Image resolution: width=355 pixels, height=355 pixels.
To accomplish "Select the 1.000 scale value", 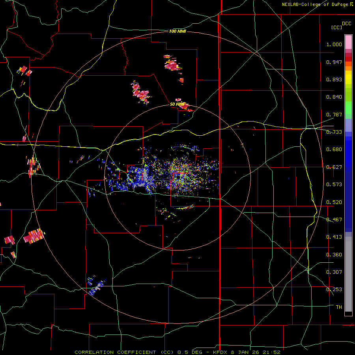I will pos(334,44).
